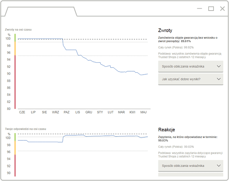Close the browser window
The height and width of the screenshot is (181, 229).
[x=223, y=9]
